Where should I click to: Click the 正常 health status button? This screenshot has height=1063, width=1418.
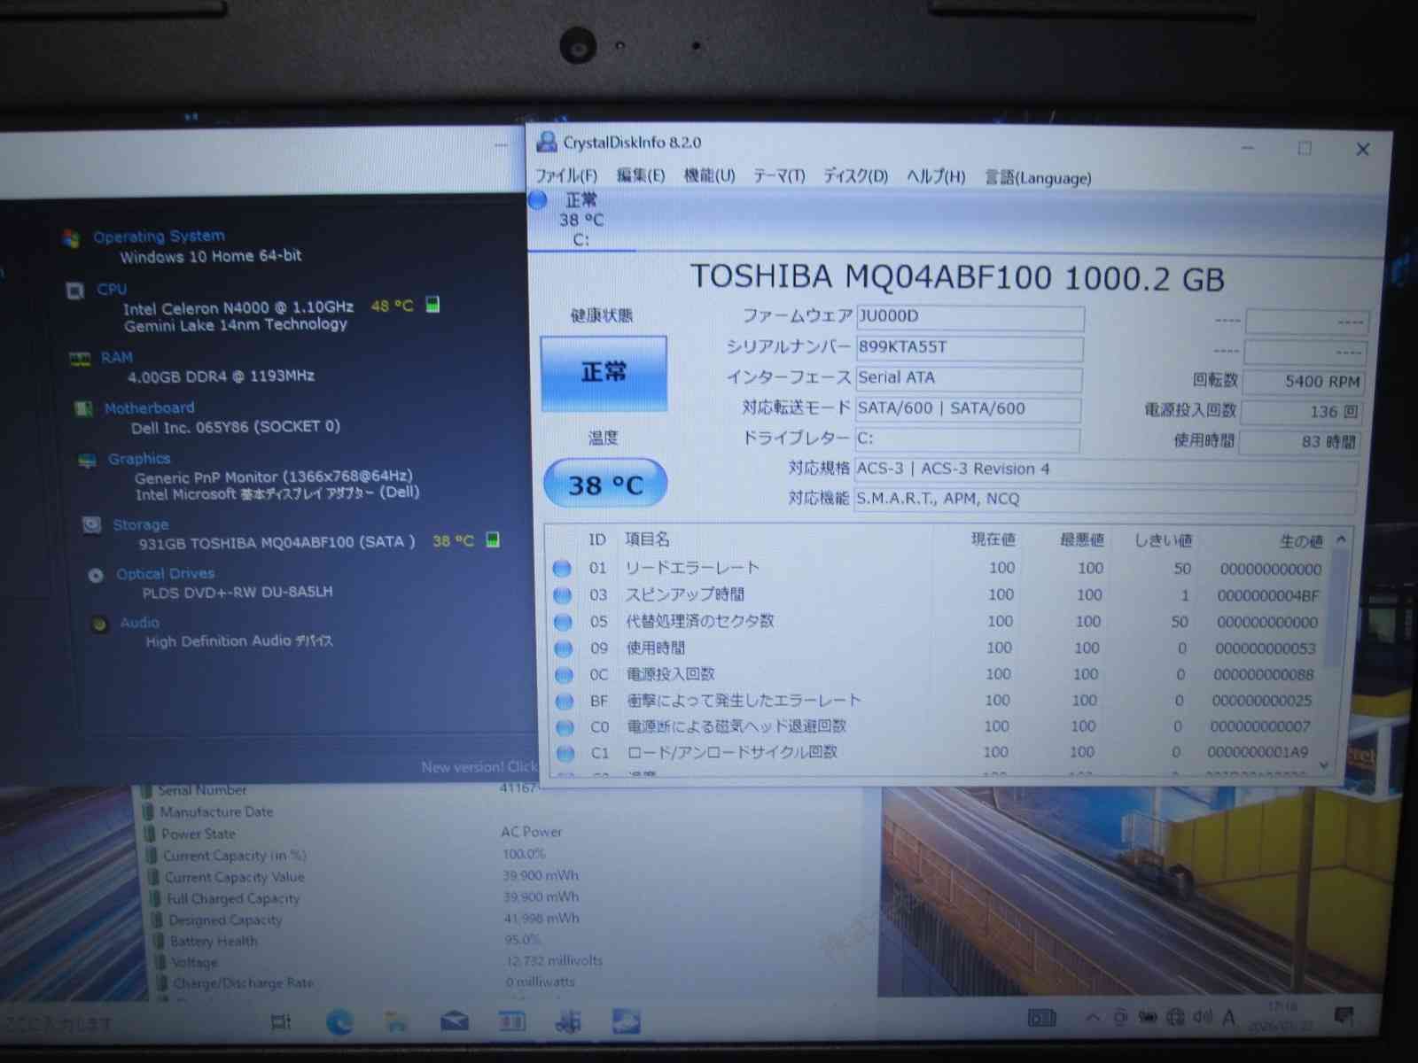pyautogui.click(x=604, y=373)
